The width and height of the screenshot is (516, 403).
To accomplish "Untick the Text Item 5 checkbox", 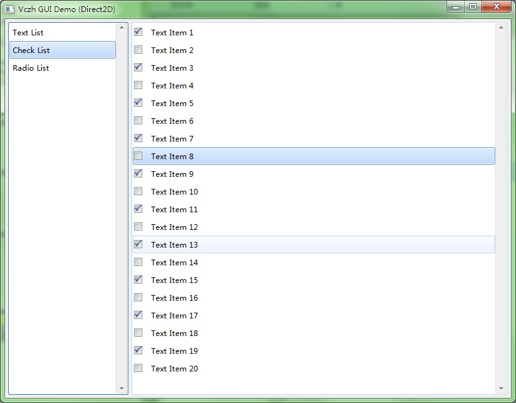I will (138, 102).
